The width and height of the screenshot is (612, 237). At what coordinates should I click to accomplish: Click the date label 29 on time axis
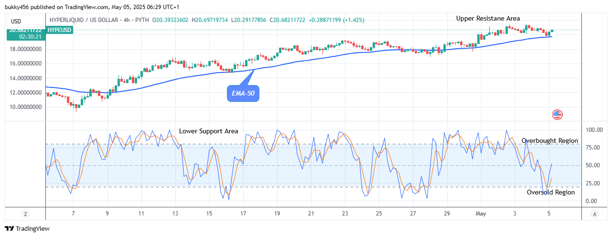(x=447, y=214)
